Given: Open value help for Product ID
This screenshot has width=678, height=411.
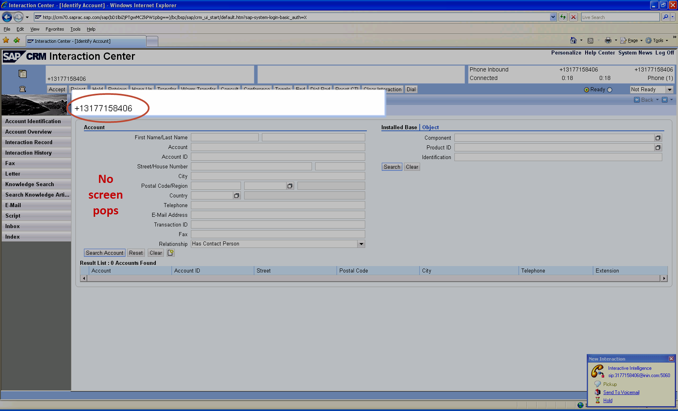Looking at the screenshot, I should pos(658,148).
